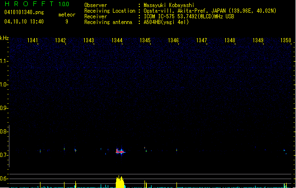Click the kHz unit label
Screen dimensions: 296x188
(x=4, y=38)
